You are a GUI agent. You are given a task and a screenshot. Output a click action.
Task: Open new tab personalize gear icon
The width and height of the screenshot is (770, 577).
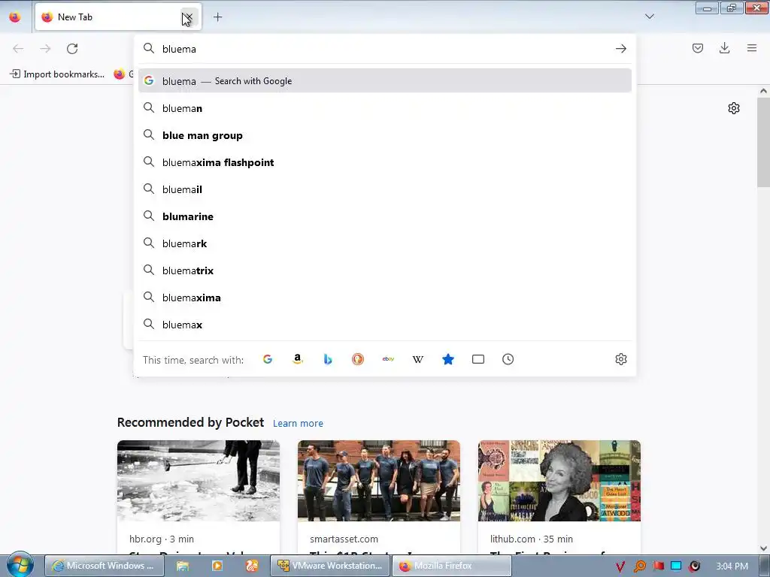pos(734,108)
